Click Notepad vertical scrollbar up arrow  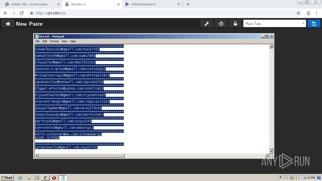click(x=271, y=46)
